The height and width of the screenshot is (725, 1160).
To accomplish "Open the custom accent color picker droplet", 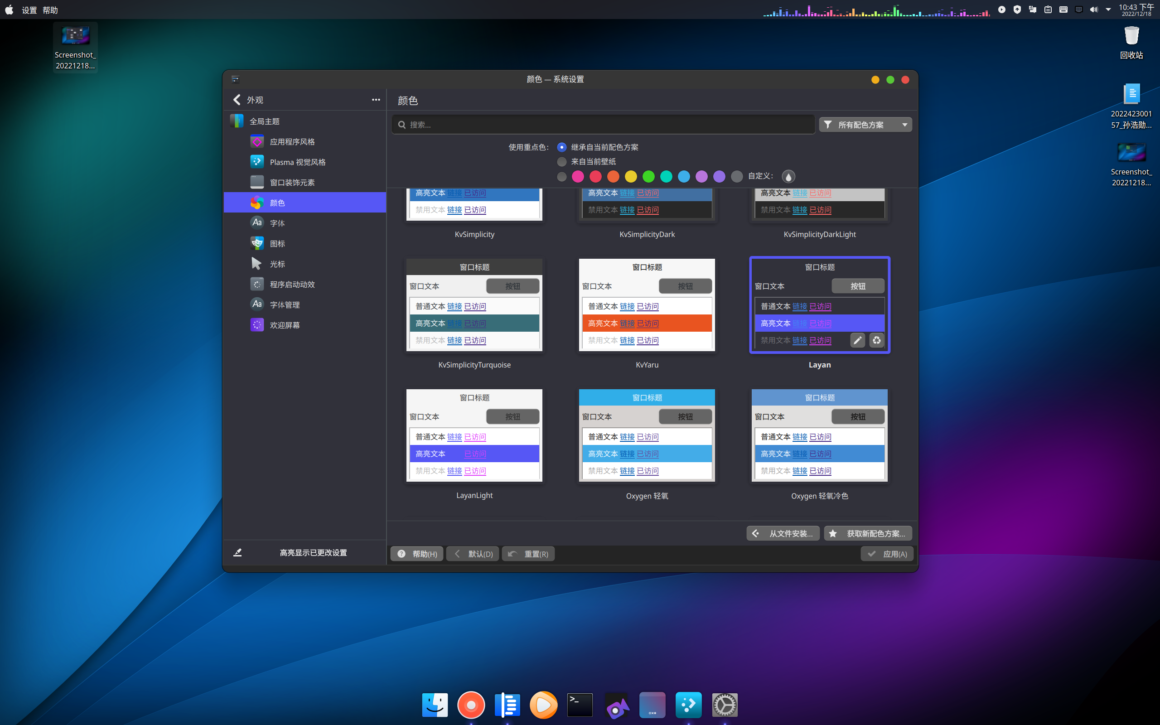I will [788, 176].
